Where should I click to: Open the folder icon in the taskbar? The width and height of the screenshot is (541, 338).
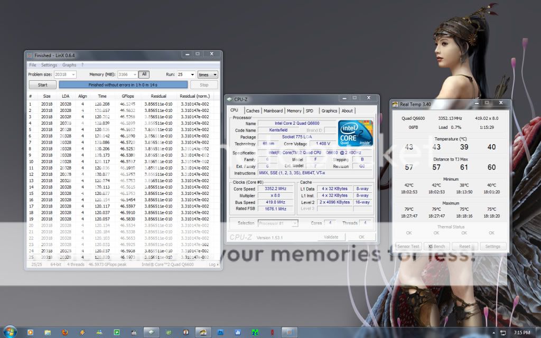click(48, 332)
